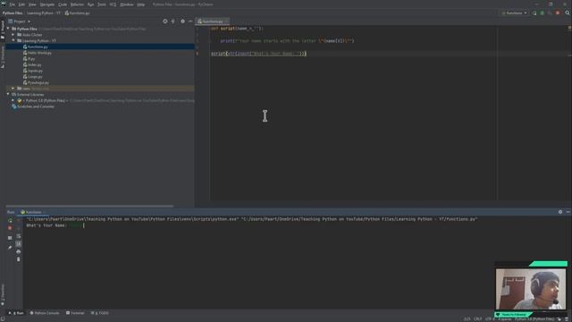Click the webcam overlay thumbnail
The height and width of the screenshot is (322, 572).
(530, 289)
